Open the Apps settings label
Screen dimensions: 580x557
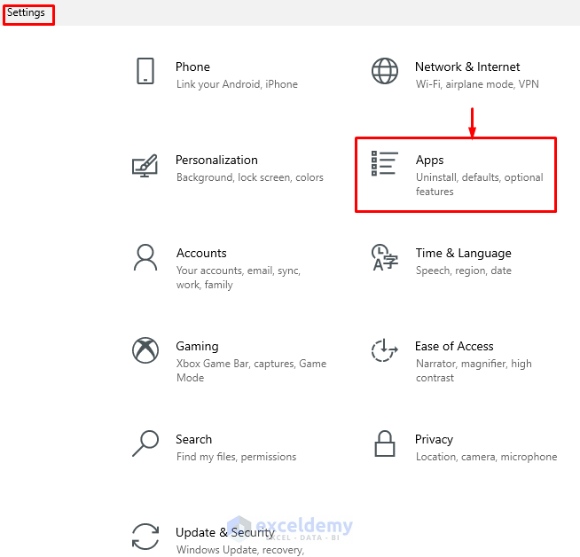tap(429, 160)
